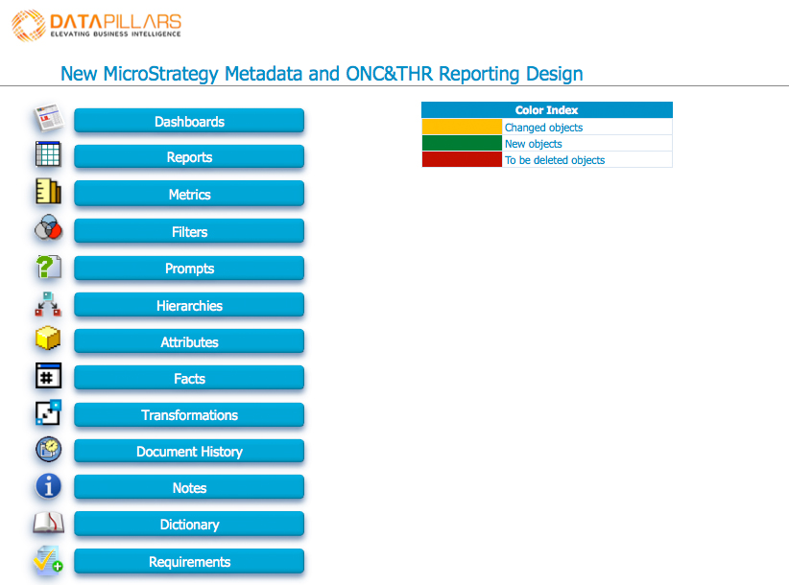
Task: Click the page title about MicroStrategy Metadata
Action: click(x=322, y=74)
